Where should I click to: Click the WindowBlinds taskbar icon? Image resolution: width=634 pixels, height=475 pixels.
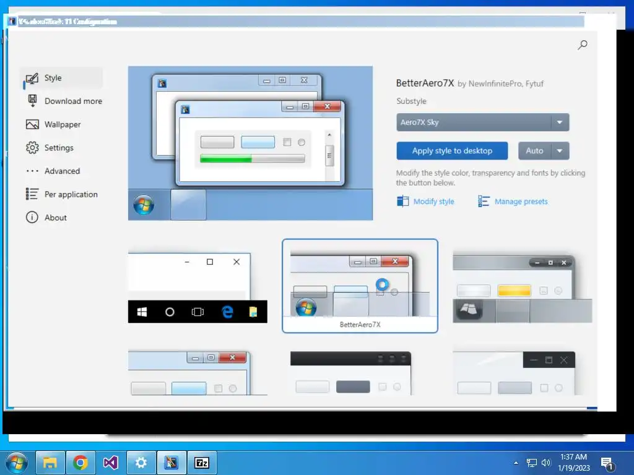coord(172,463)
